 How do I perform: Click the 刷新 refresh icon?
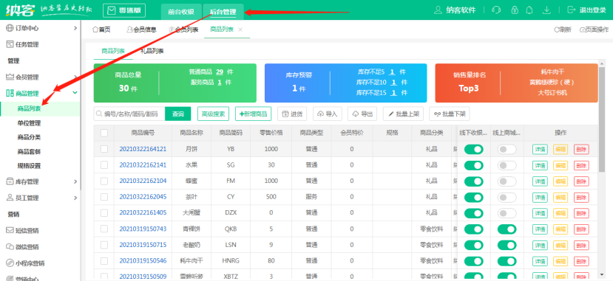pyautogui.click(x=563, y=30)
